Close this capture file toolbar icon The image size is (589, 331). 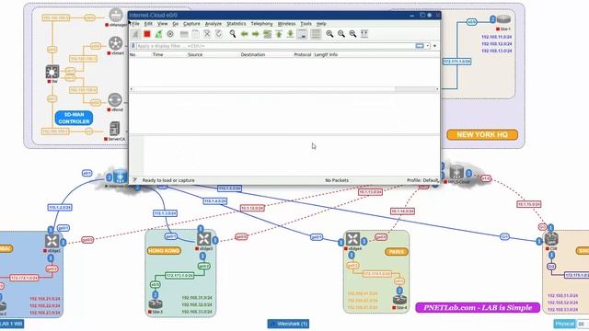[207, 34]
